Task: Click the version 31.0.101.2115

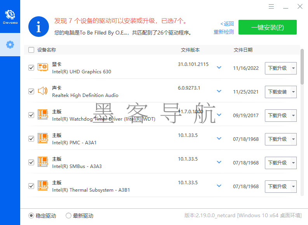Action: (x=193, y=64)
